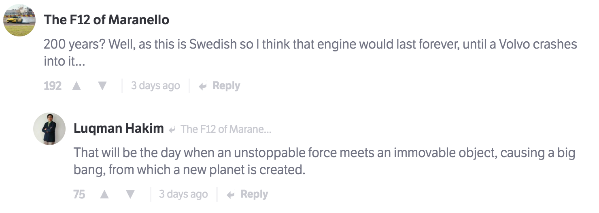Open Luqman Hakim username profile
The width and height of the screenshot is (599, 213).
tap(119, 129)
